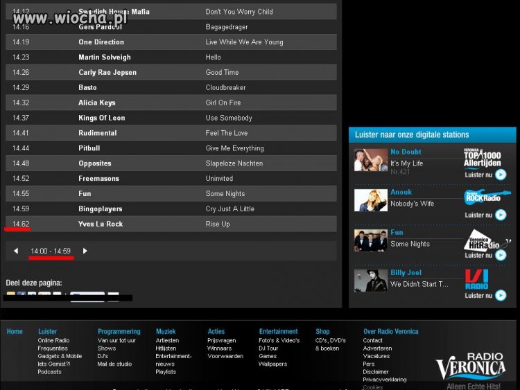The height and width of the screenshot is (390, 520).
Task: Click Radio Veronica footer logo
Action: tap(471, 367)
